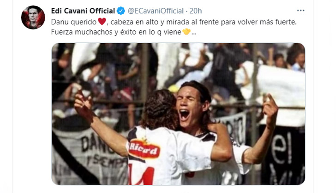Image resolution: width=336 pixels, height=193 pixels.
Task: Click the yellow handshake emoji in tweet
Action: pos(186,32)
